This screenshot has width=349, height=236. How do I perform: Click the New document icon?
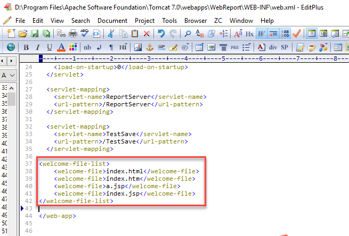(x=11, y=33)
